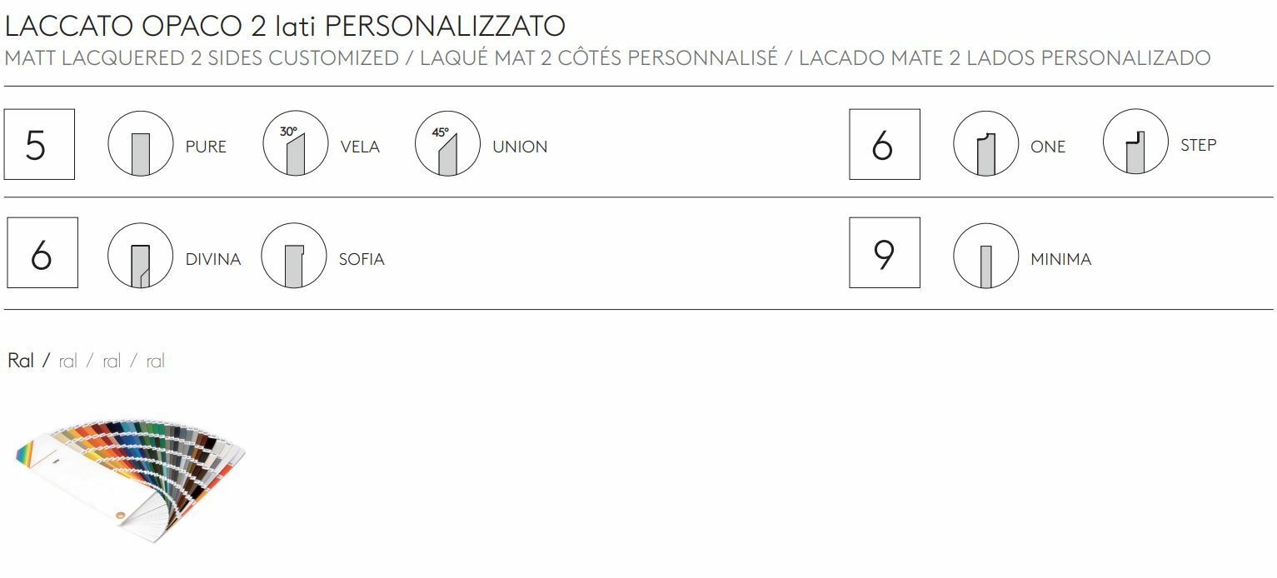1277x578 pixels.
Task: Click the number 6 box beside ONE
Action: click(x=885, y=144)
